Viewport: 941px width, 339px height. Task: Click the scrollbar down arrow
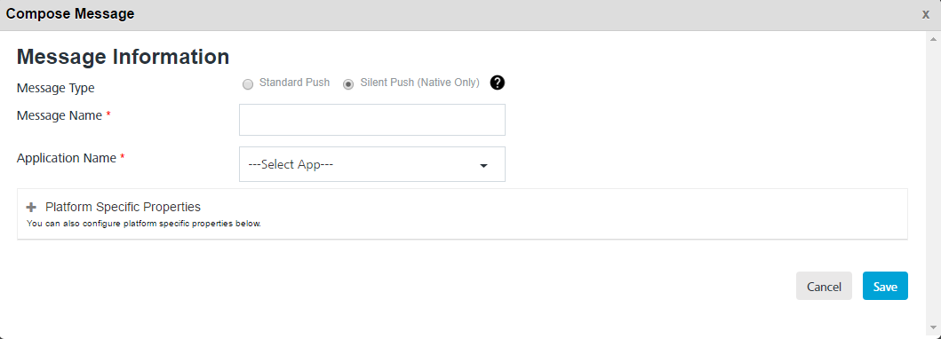coord(933,327)
